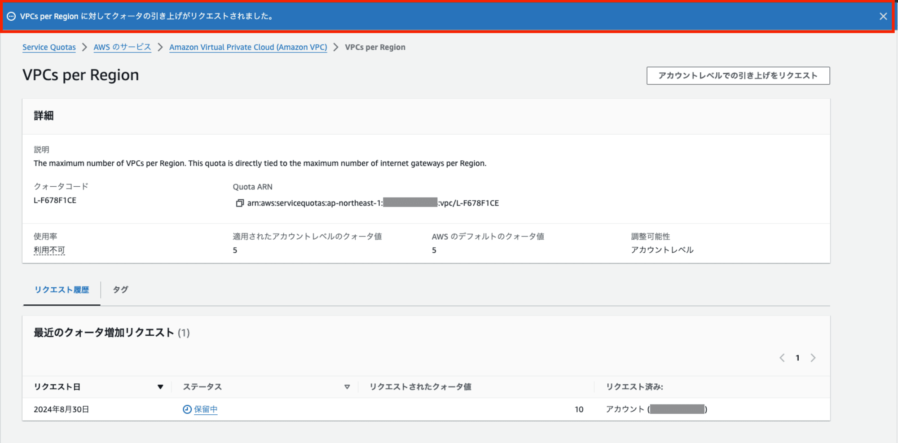Click the リクエストされたクォータ値 column header

pyautogui.click(x=420, y=387)
